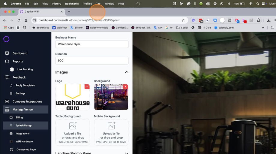Image resolution: width=276 pixels, height=154 pixels.
Task: Upload a Mobile Background file
Action: tap(111, 132)
